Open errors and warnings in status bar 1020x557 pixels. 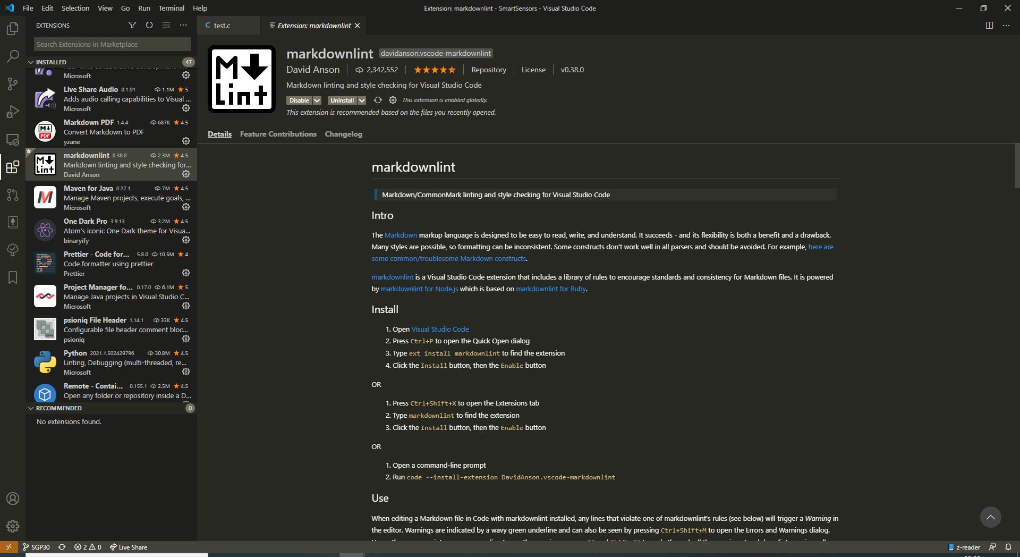[x=88, y=547]
